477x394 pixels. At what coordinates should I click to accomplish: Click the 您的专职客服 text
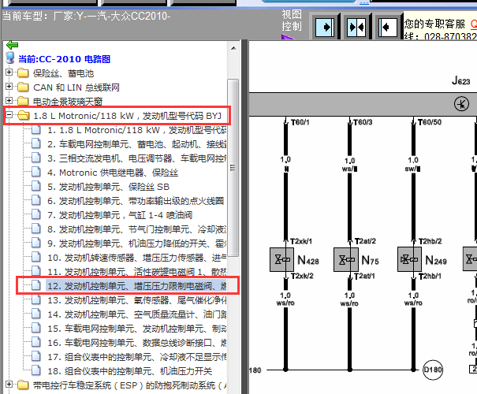coord(434,24)
